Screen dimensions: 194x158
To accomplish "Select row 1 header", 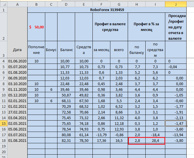I will click(x=4, y=10).
